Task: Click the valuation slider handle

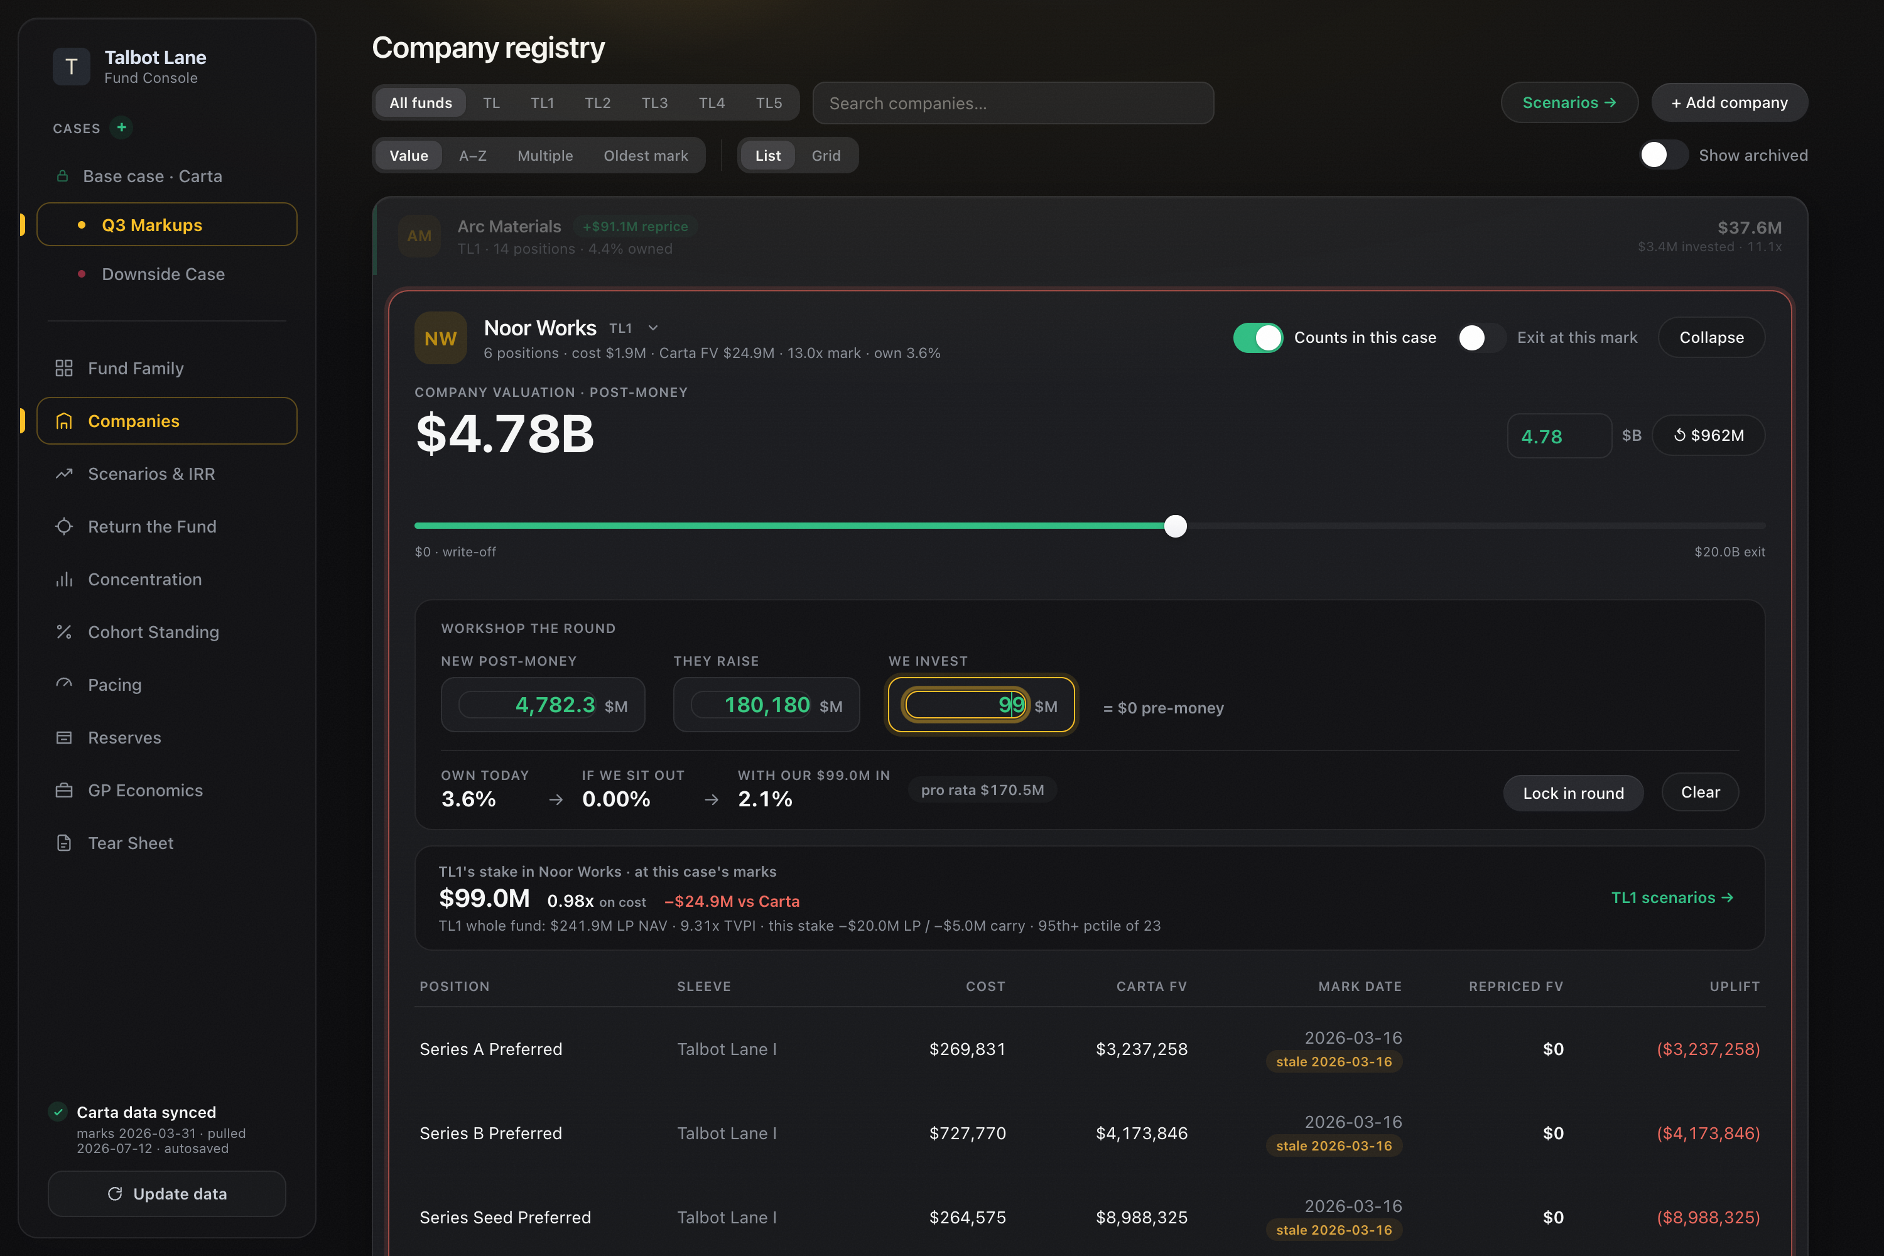Action: coord(1175,526)
